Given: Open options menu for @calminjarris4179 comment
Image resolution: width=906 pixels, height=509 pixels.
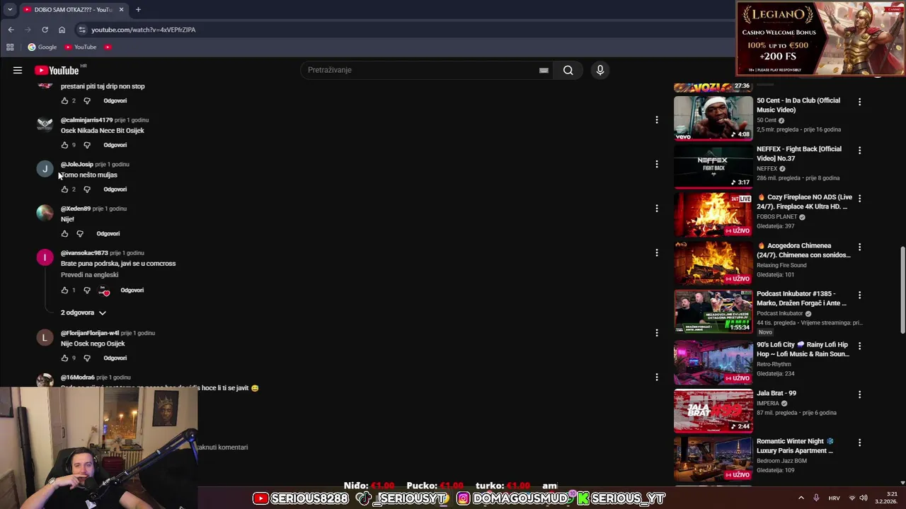Looking at the screenshot, I should pos(656,120).
